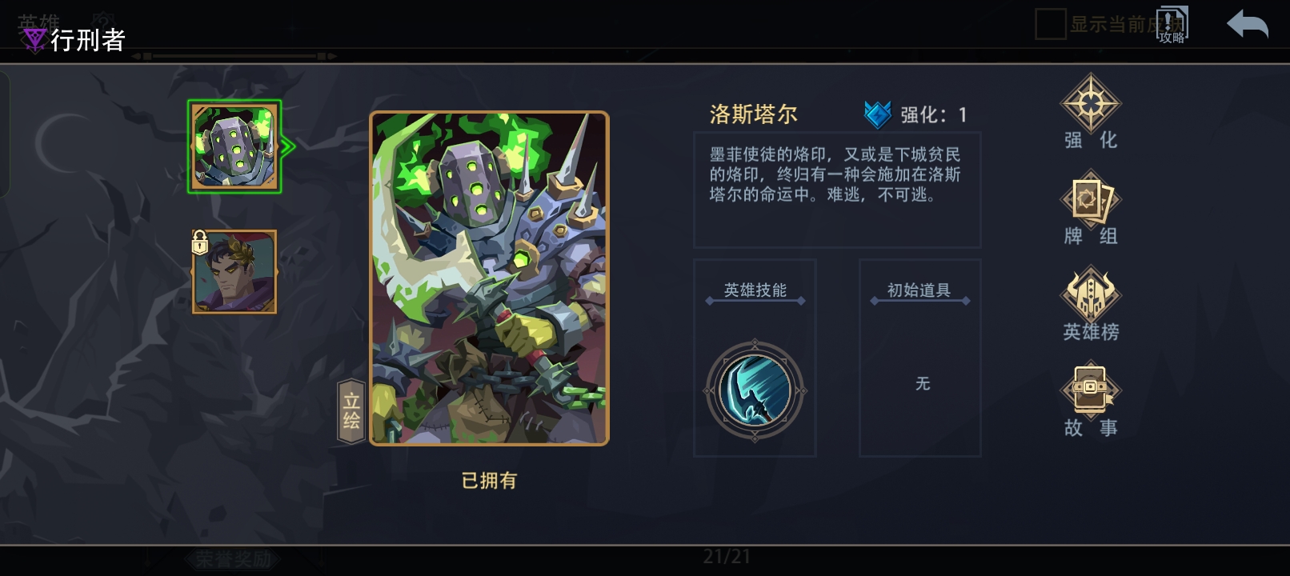1290x576 pixels.
Task: Click the hero description text box
Action: pos(837,190)
